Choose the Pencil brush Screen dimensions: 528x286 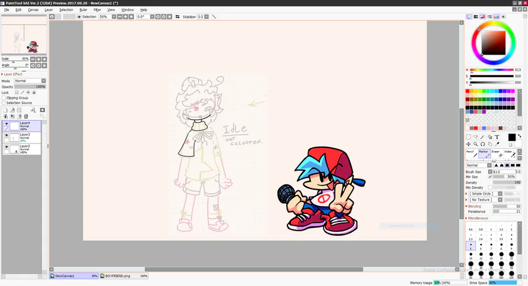point(472,154)
